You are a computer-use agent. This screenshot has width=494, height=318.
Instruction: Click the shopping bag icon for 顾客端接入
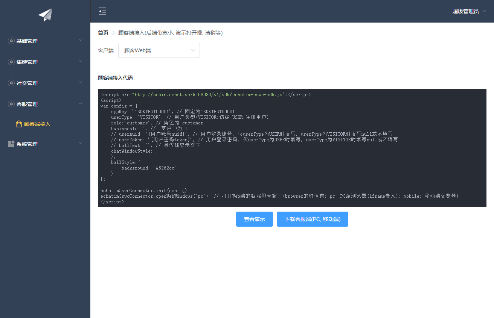pos(19,124)
